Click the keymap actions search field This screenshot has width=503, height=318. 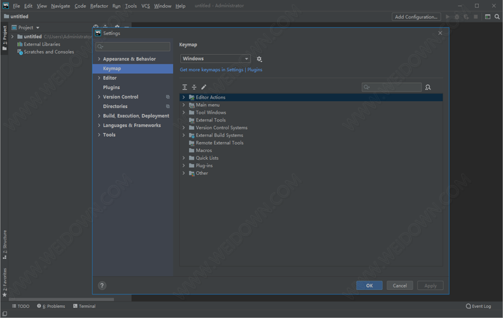tap(392, 87)
